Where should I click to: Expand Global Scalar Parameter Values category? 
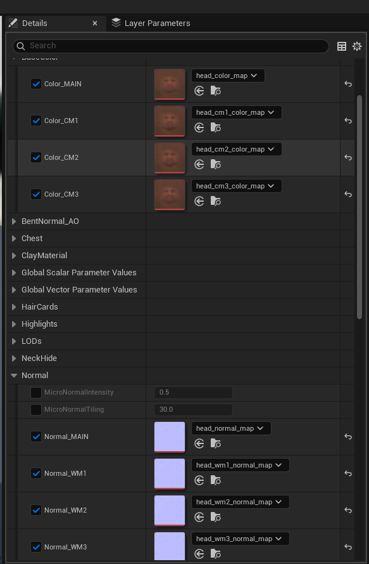coord(14,273)
